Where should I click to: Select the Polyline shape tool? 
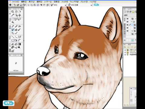pos(20,37)
